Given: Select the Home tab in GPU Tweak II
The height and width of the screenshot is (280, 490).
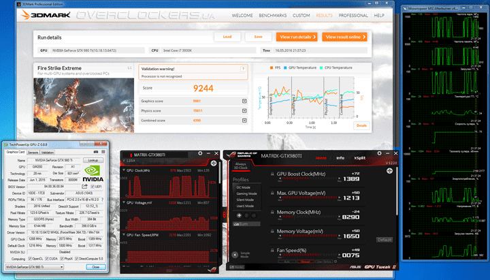Looking at the screenshot, I should pyautogui.click(x=321, y=158).
